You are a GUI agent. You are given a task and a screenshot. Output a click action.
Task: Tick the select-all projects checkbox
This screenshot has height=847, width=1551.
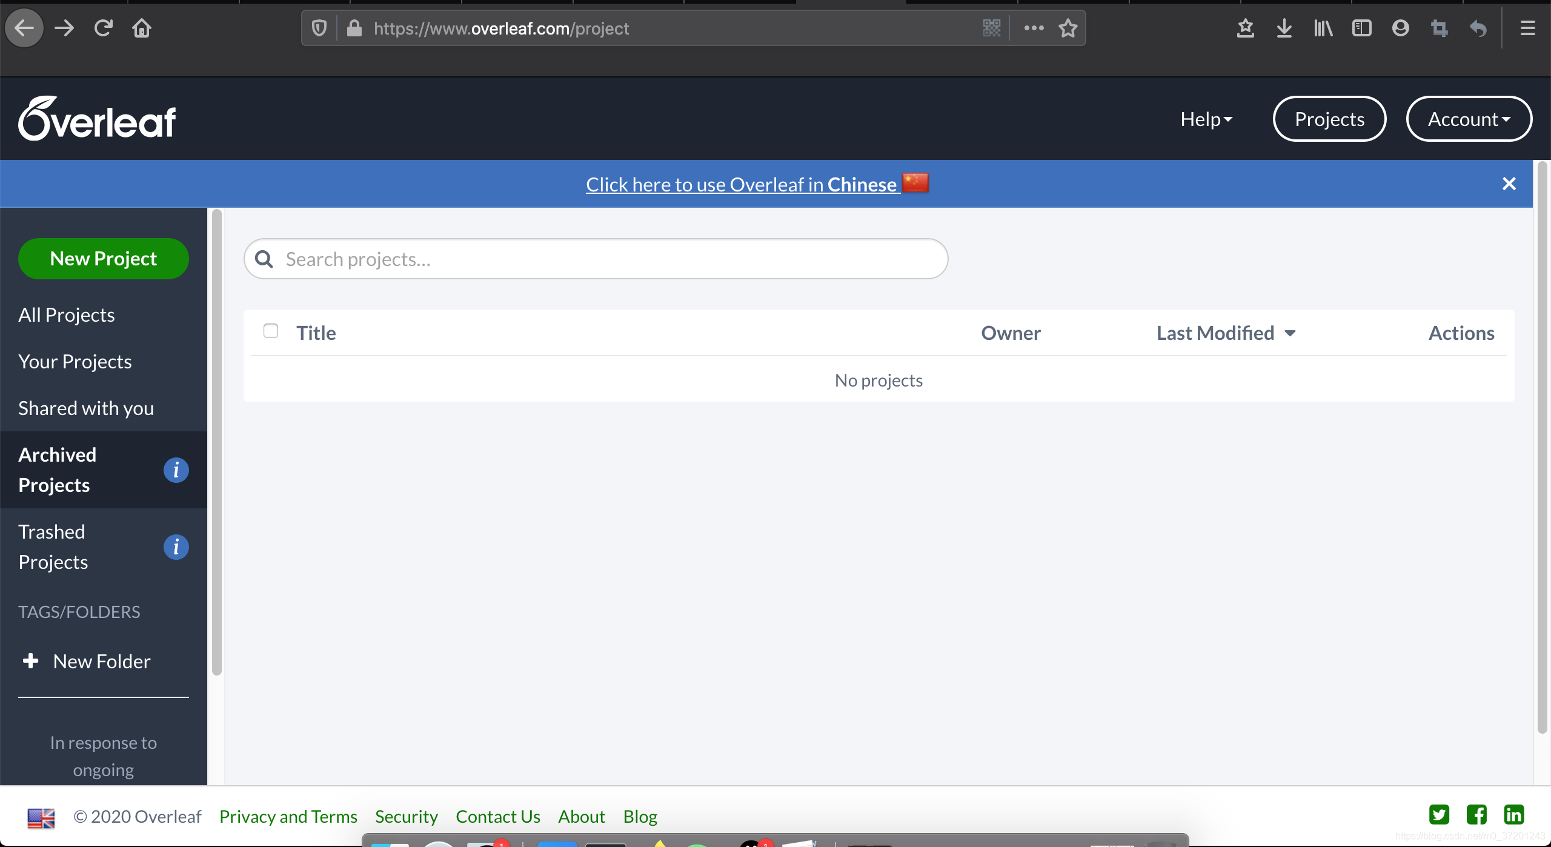271,331
